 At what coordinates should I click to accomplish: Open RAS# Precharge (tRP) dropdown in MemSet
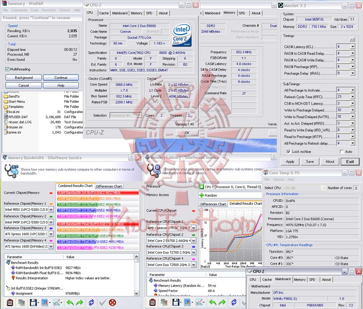pyautogui.click(x=352, y=66)
